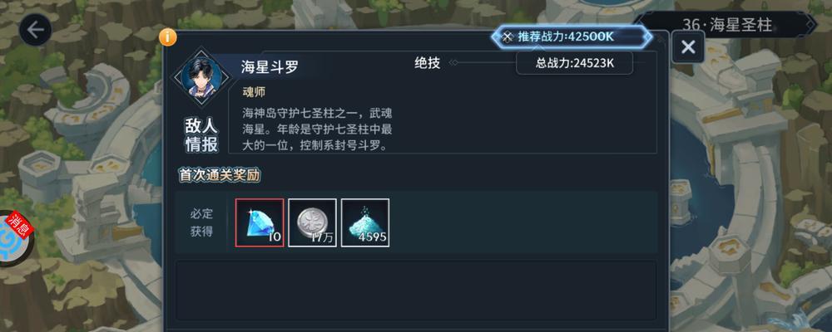Click the 魂师 class label
Screen dimensions: 832x332
[254, 92]
